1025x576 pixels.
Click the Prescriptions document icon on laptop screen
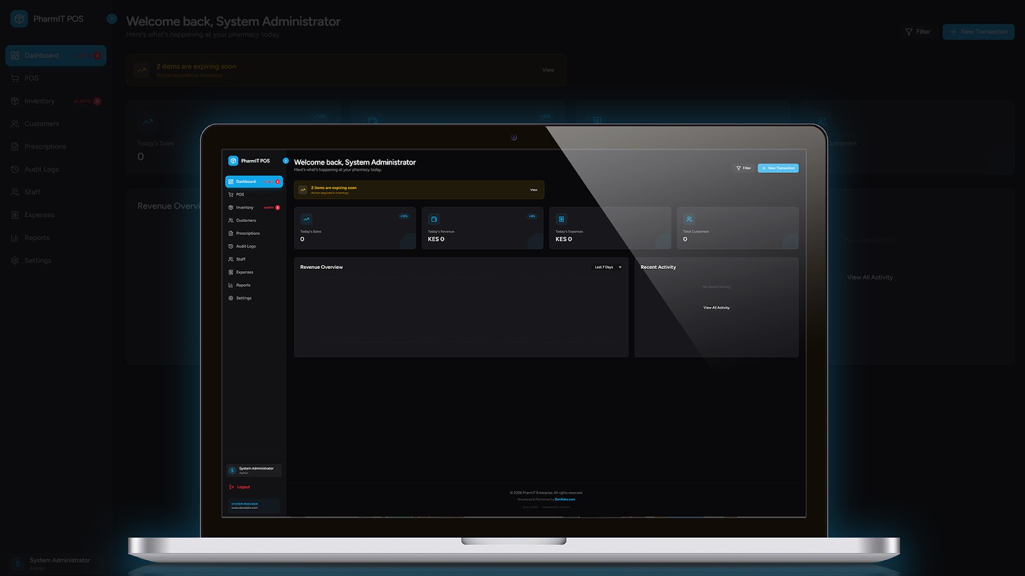(x=231, y=233)
